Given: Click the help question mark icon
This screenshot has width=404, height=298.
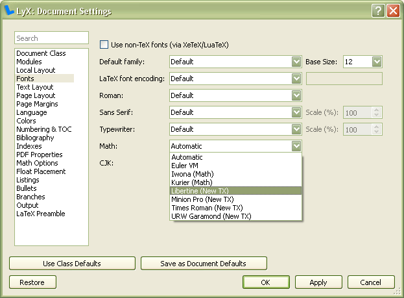Looking at the screenshot, I should (x=378, y=11).
